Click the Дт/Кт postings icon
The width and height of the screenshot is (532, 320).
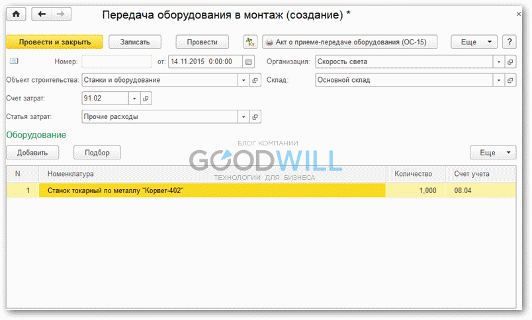250,42
